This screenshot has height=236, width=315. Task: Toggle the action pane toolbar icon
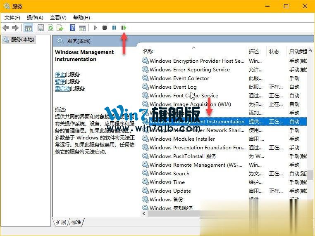coord(82,28)
